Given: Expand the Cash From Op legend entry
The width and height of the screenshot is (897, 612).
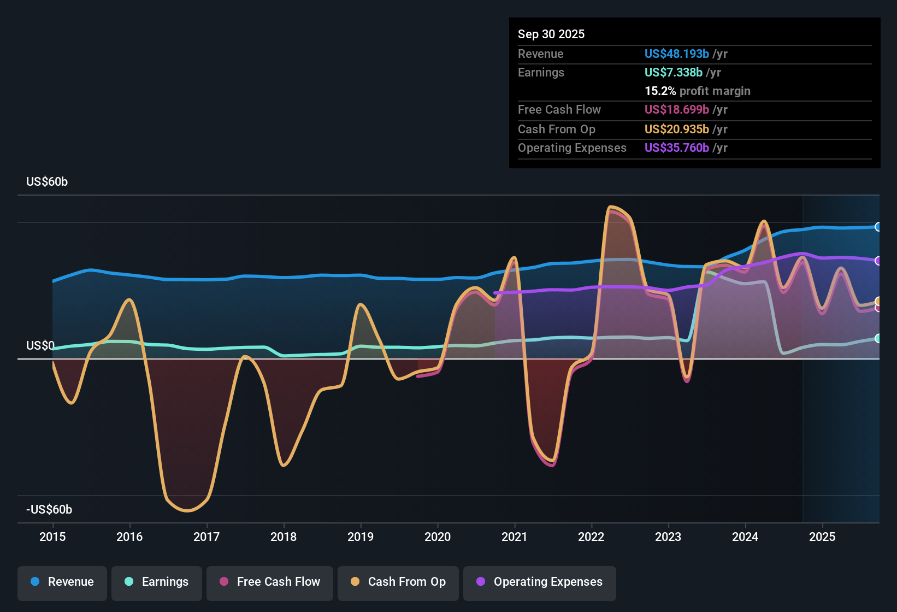Looking at the screenshot, I should click(x=398, y=582).
